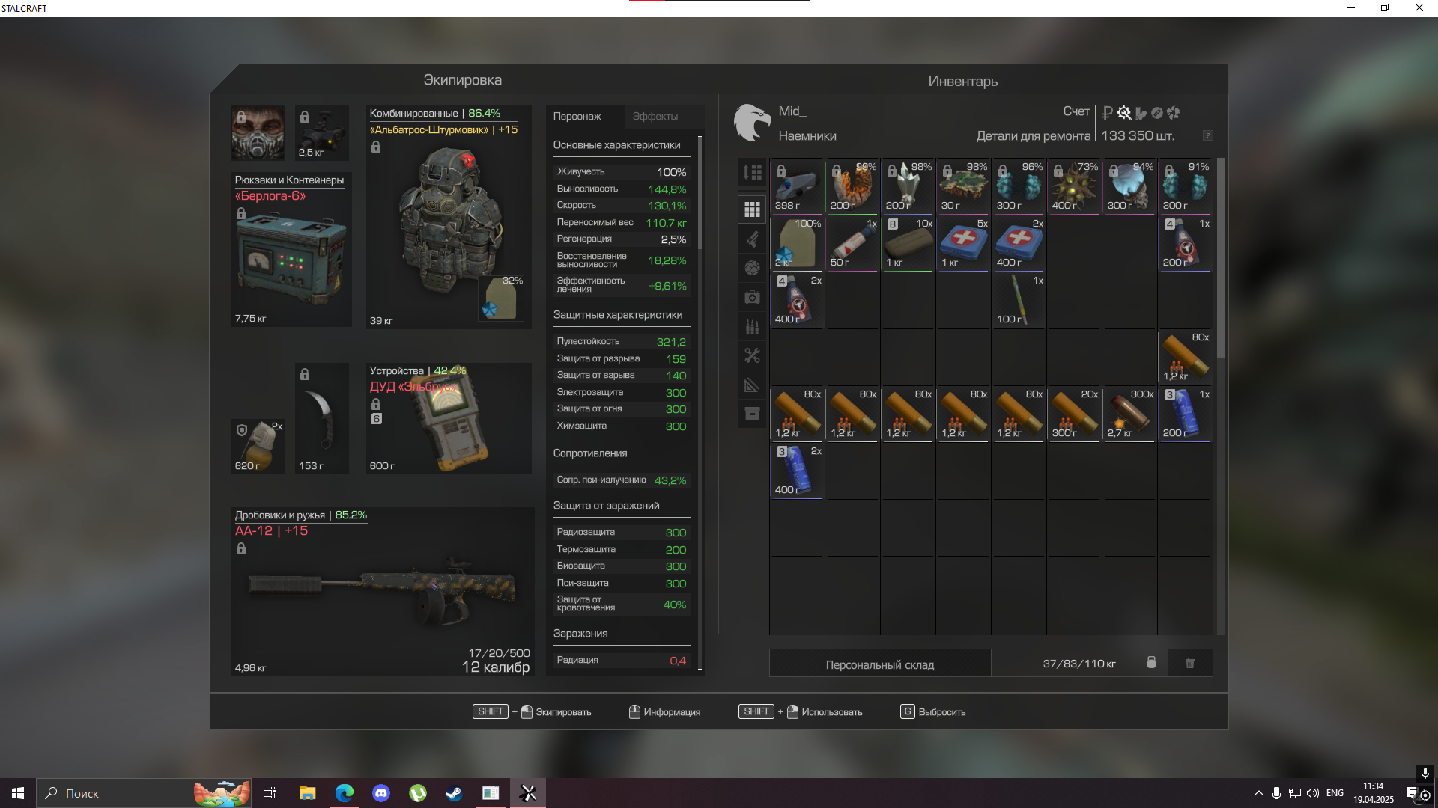1438x808 pixels.
Task: Filter inventory by storage box category icon
Action: pos(752,414)
